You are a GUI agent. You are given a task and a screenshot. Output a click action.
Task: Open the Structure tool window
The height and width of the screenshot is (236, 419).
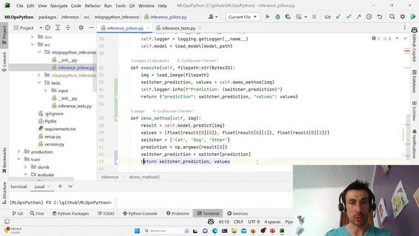(5, 193)
